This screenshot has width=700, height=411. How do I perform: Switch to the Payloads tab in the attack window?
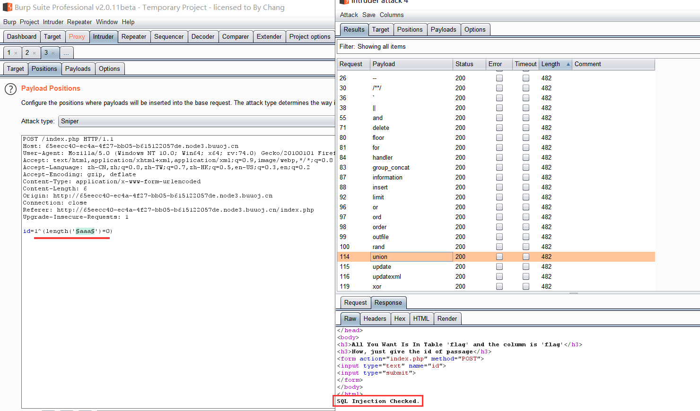(x=444, y=30)
